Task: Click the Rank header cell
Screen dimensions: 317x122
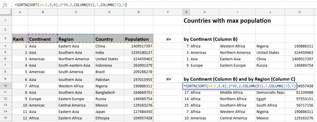Action: pyautogui.click(x=20, y=39)
